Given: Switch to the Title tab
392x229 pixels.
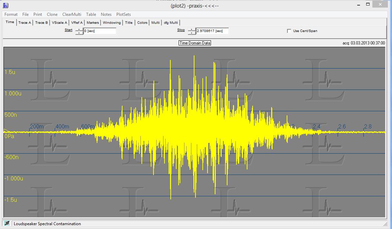Looking at the screenshot, I should 129,22.
